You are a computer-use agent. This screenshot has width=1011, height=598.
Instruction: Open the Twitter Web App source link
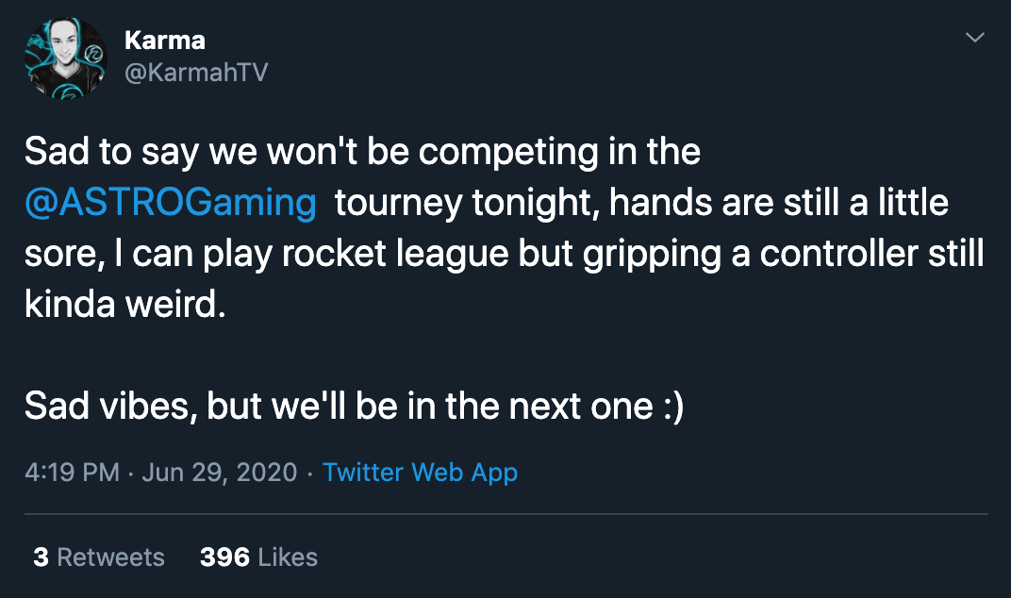(421, 473)
